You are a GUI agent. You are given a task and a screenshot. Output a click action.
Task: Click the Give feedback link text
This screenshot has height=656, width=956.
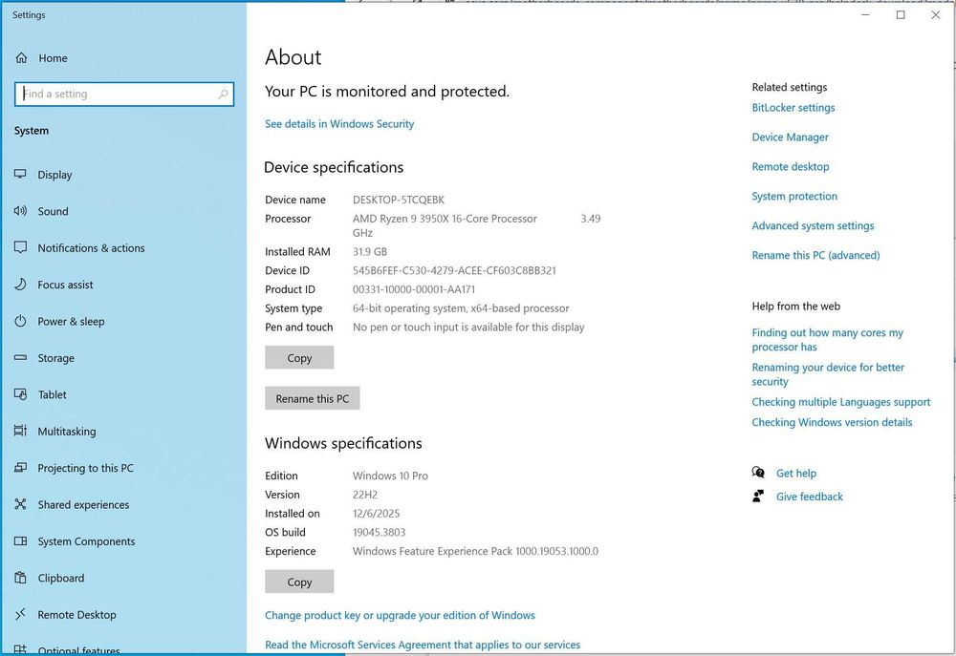[809, 497]
